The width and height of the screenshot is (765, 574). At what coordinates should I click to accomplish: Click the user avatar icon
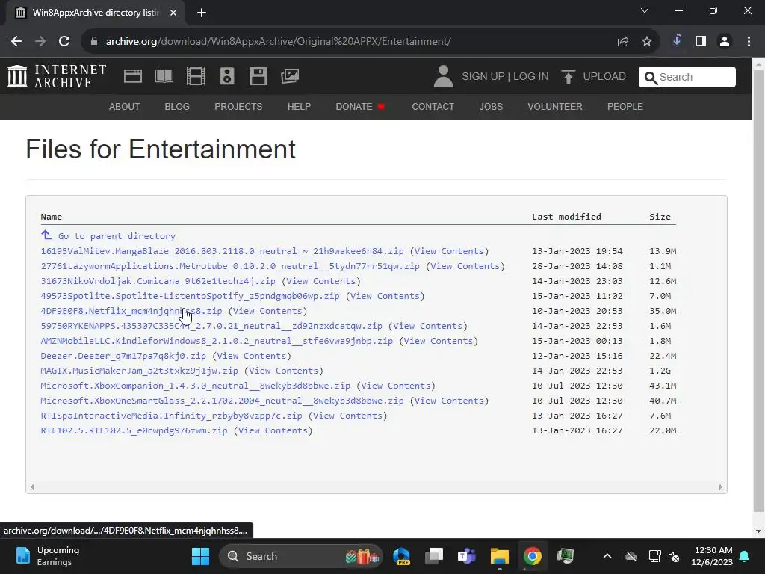pyautogui.click(x=443, y=77)
